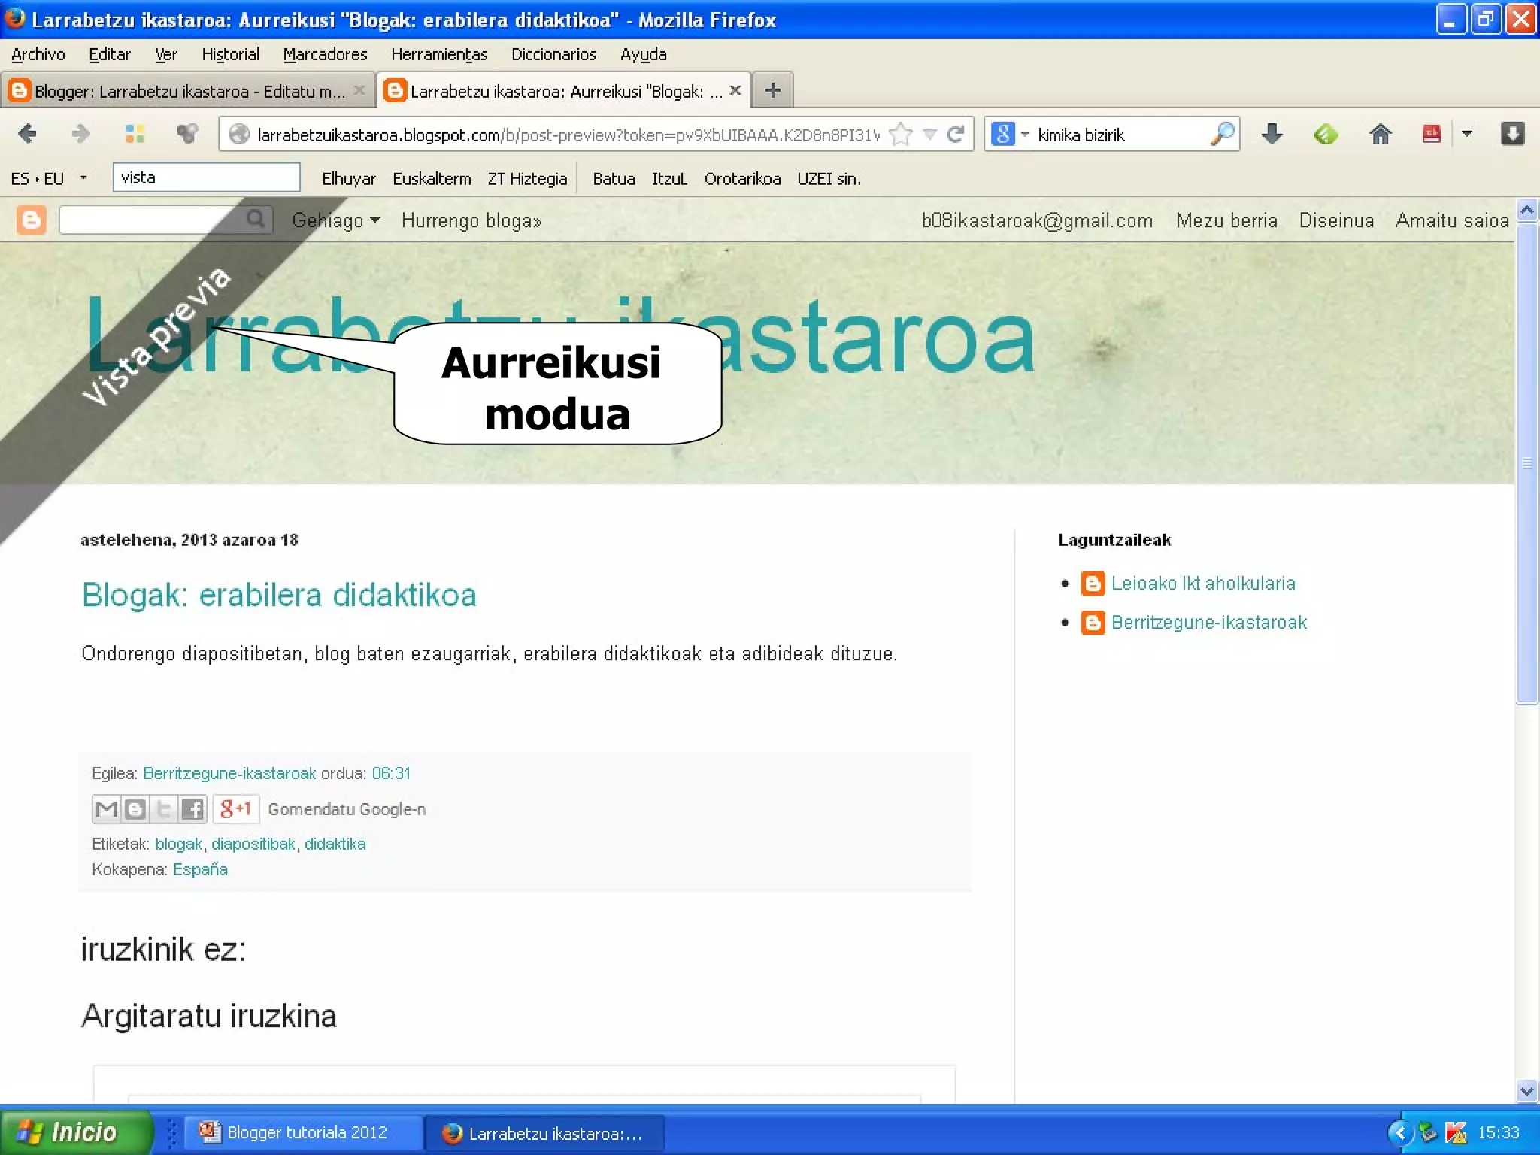The width and height of the screenshot is (1540, 1155).
Task: Open a new tab with the plus button
Action: click(x=772, y=91)
